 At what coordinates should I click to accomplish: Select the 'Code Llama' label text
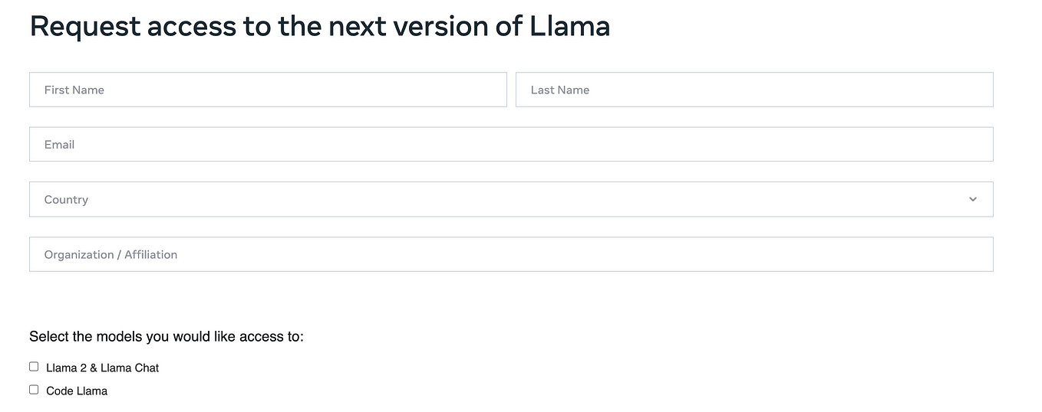point(77,391)
